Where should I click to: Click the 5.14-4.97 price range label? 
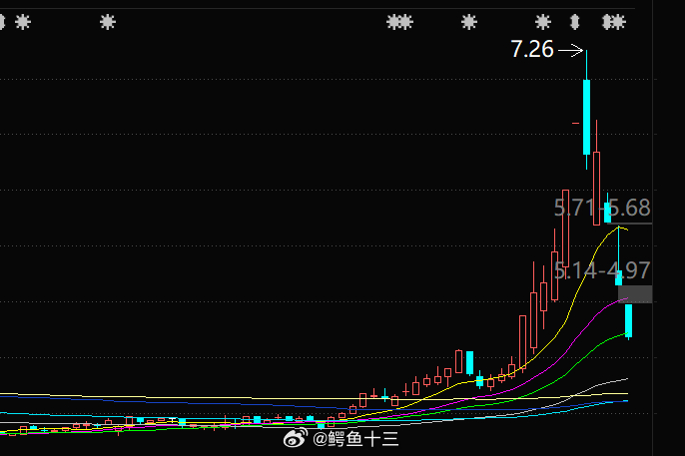(602, 270)
